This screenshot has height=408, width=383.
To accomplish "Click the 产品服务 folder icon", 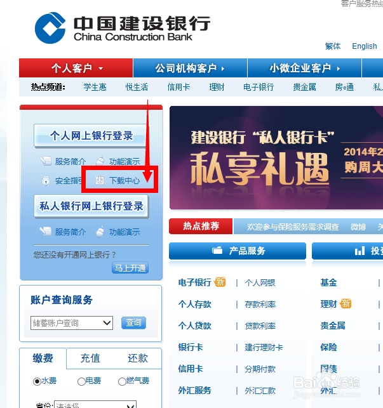I will (217, 251).
